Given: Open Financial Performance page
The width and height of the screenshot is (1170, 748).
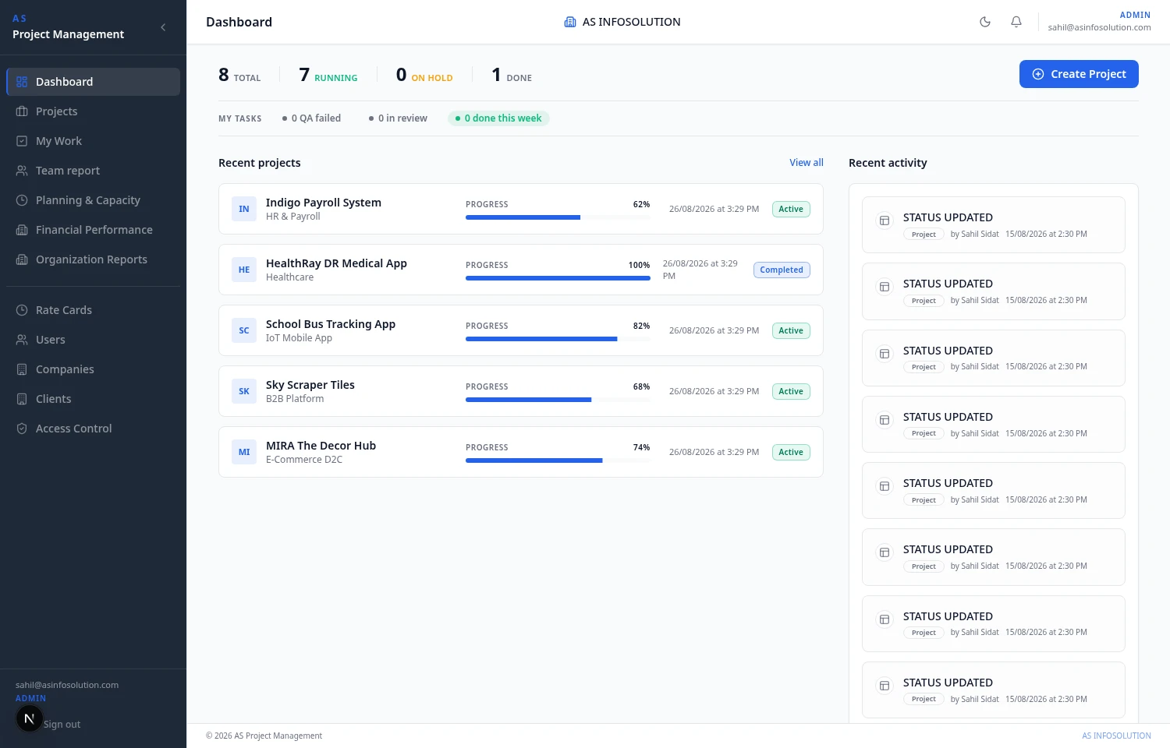Looking at the screenshot, I should pos(93,230).
